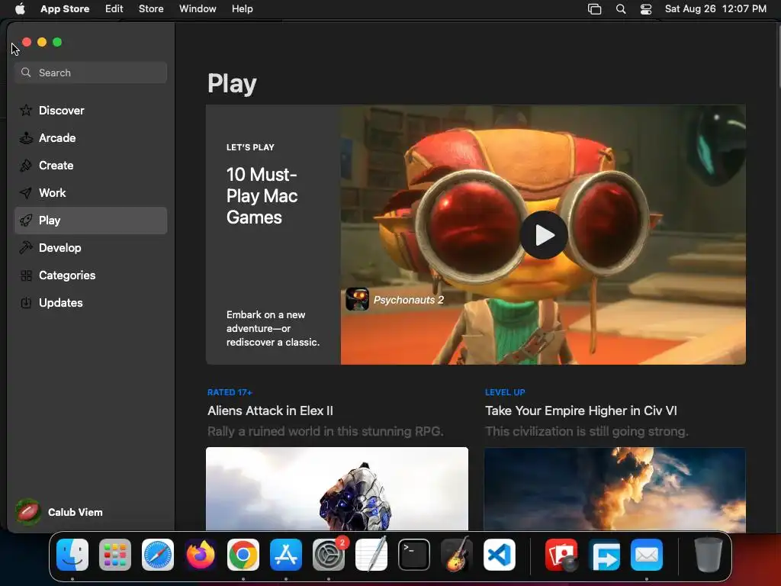Click the App Store Dock icon
Viewport: 781px width, 586px height.
click(286, 555)
